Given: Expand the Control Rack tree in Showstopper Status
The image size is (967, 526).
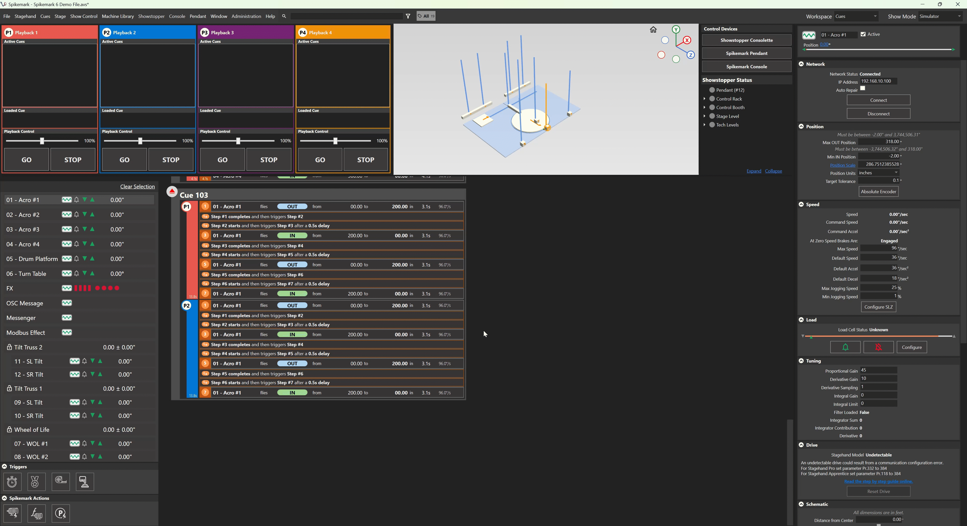Looking at the screenshot, I should [x=705, y=98].
